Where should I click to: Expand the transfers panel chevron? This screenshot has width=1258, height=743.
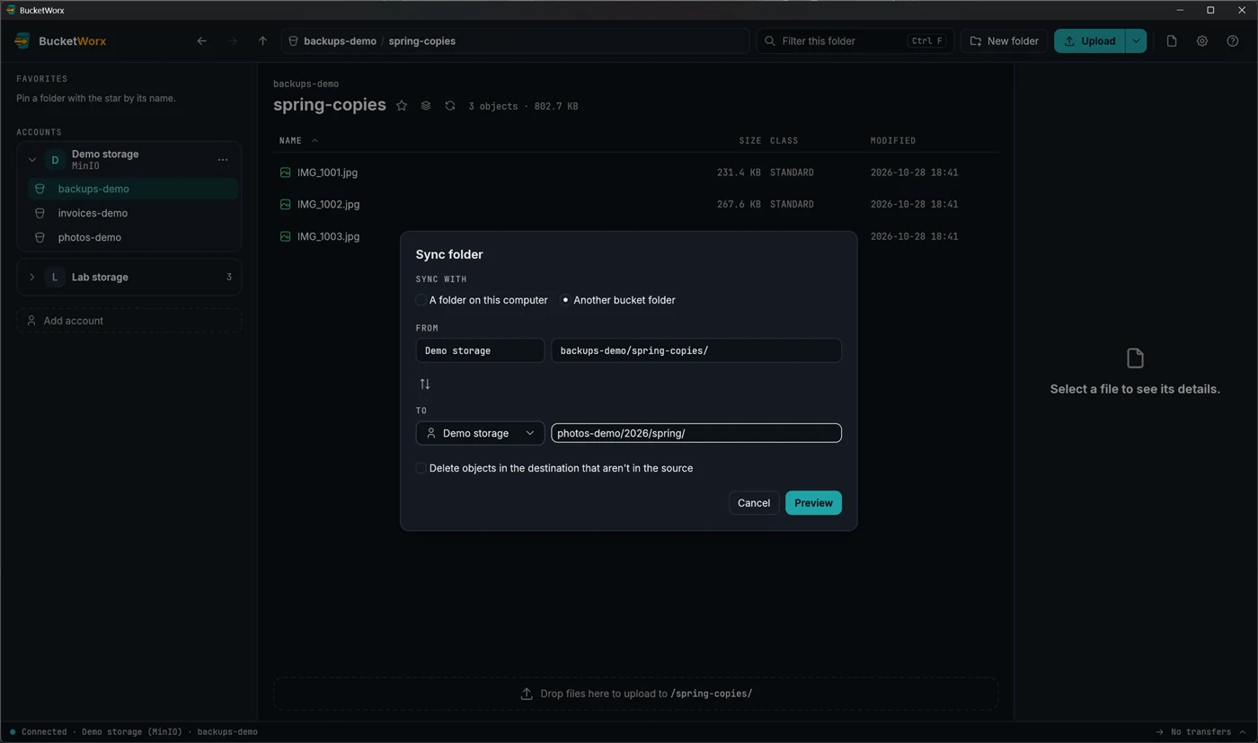[x=1243, y=732]
